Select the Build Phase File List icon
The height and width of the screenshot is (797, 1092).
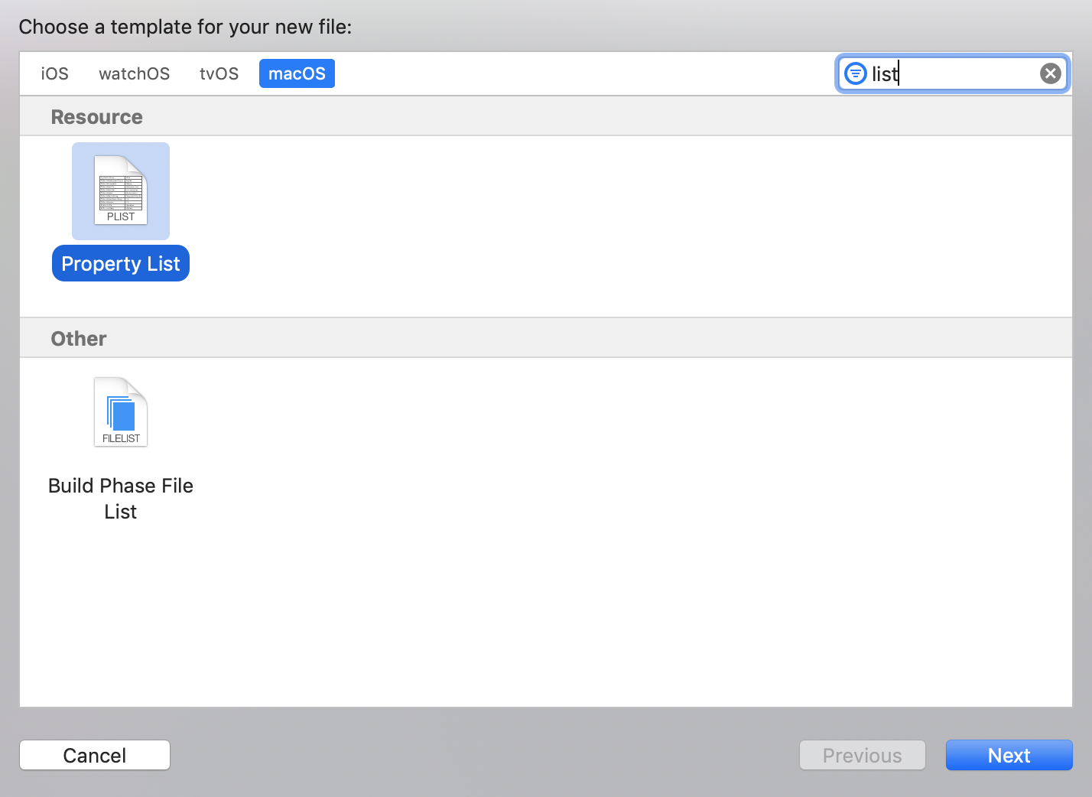[121, 412]
